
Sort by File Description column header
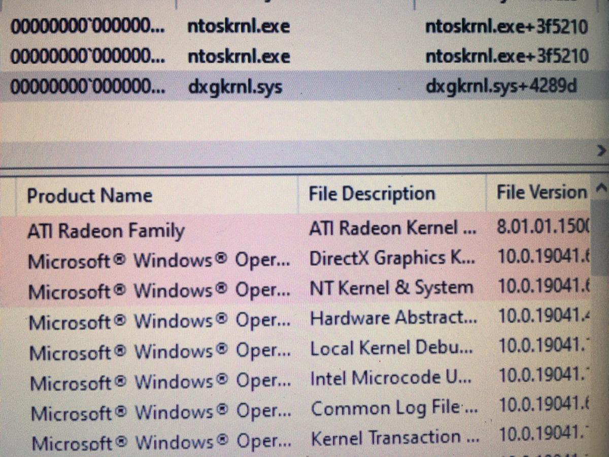click(372, 193)
